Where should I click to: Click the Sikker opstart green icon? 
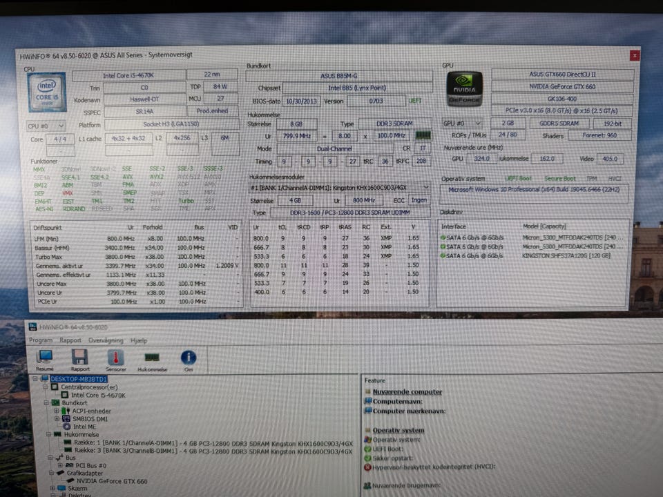[x=367, y=458]
